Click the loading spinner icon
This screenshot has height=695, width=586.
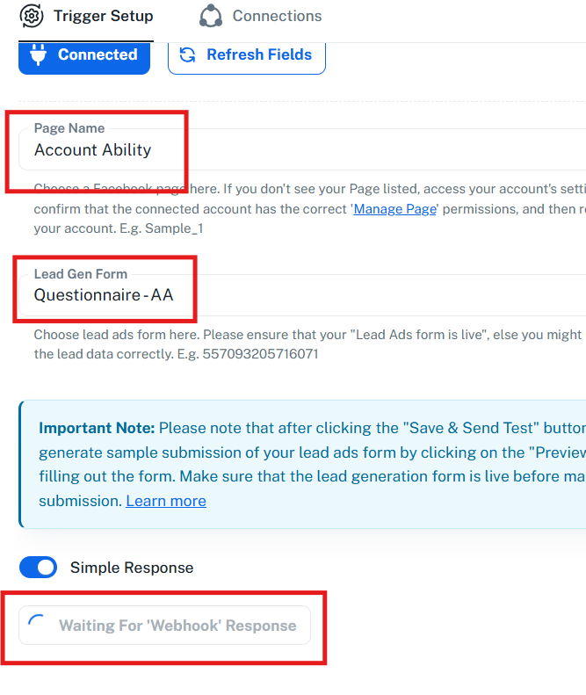37,626
